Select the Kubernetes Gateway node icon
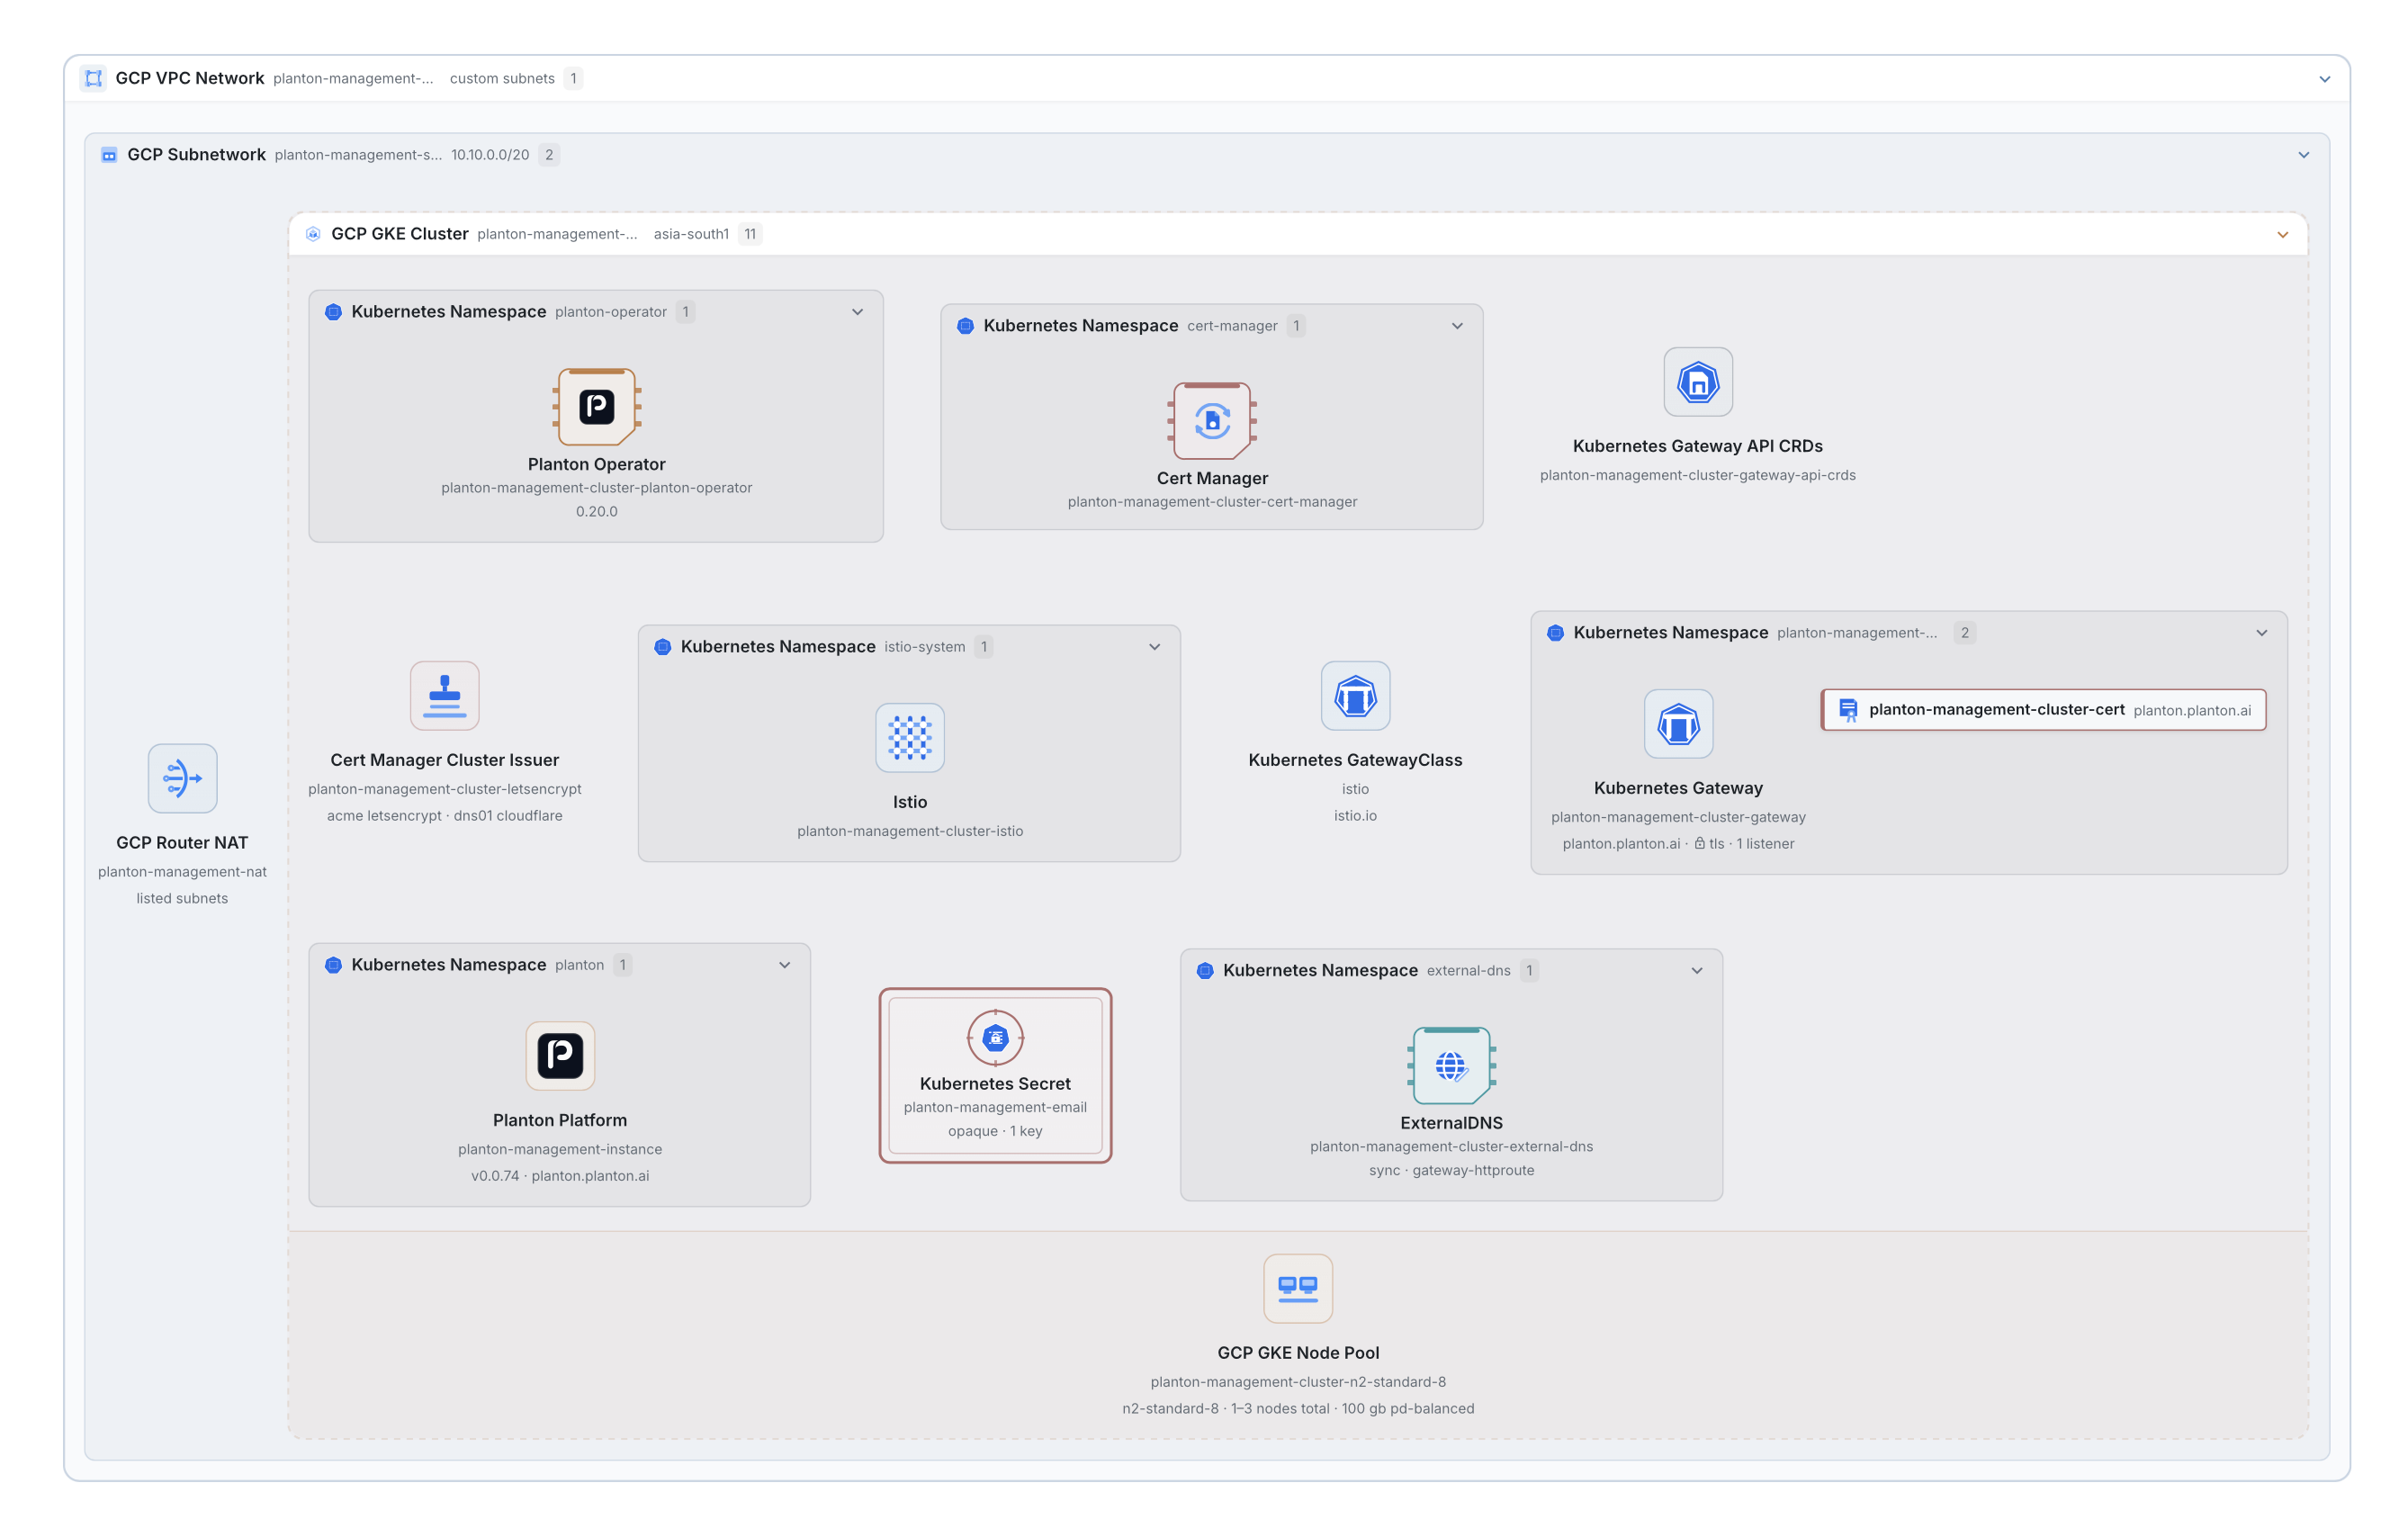Screen dimensions: 2408x1537 point(1678,724)
